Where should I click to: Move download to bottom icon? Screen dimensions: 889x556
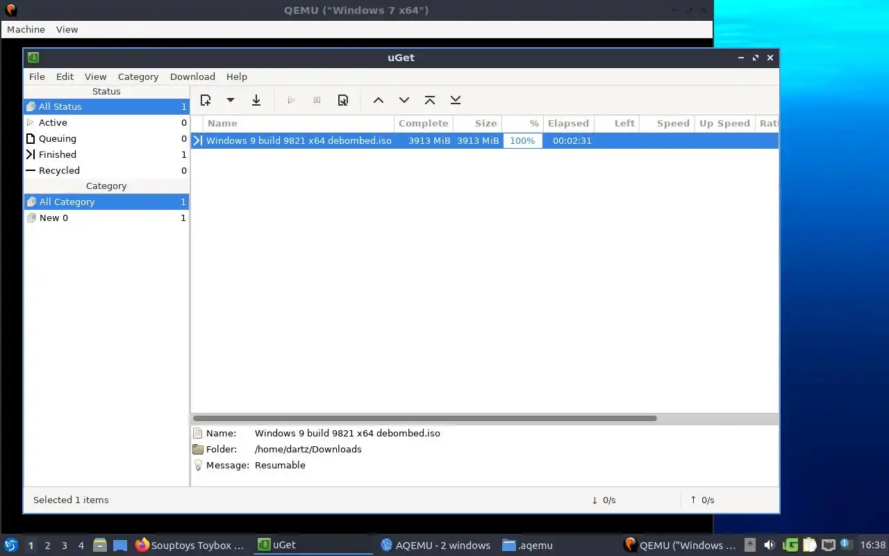tap(456, 100)
